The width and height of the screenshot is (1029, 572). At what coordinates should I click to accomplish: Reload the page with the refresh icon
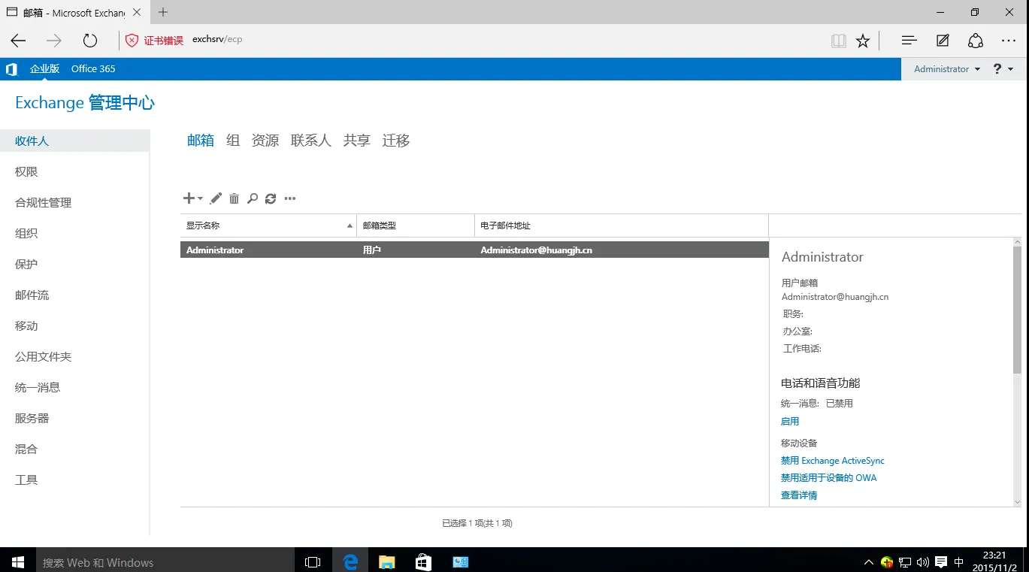(90, 41)
